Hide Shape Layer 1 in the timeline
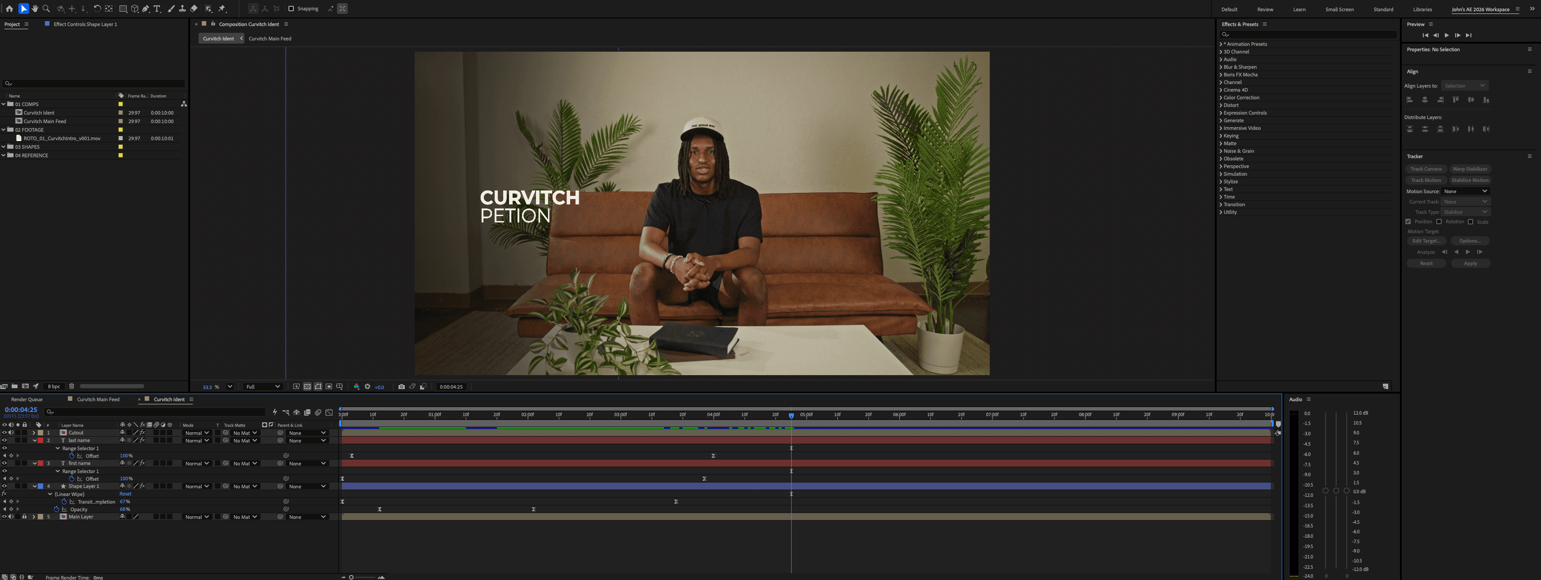Viewport: 1541px width, 580px height. click(x=4, y=487)
